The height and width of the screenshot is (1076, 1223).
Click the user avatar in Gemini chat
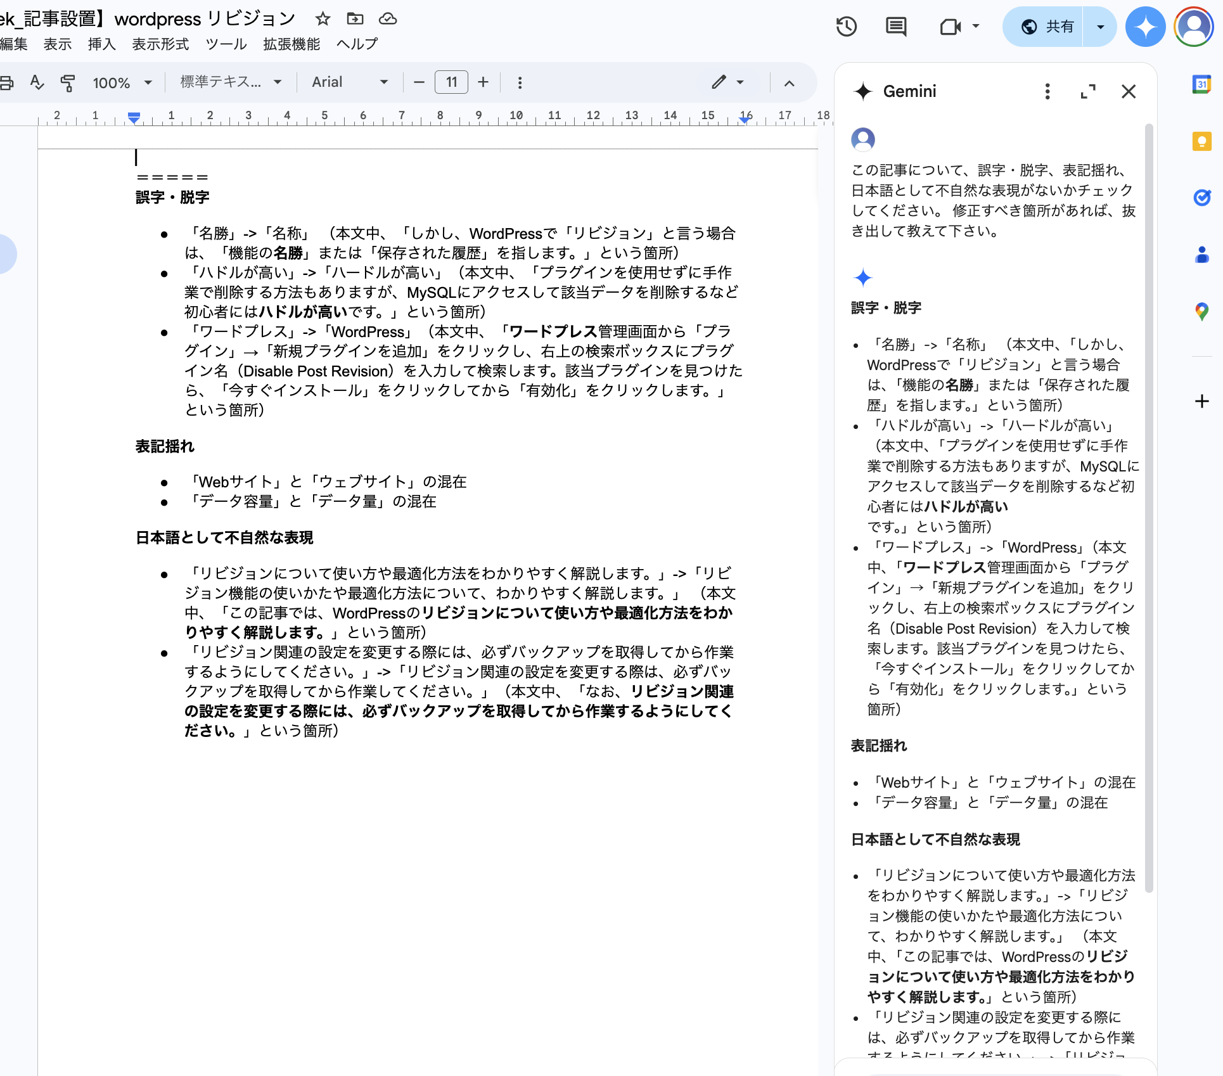[x=863, y=139]
